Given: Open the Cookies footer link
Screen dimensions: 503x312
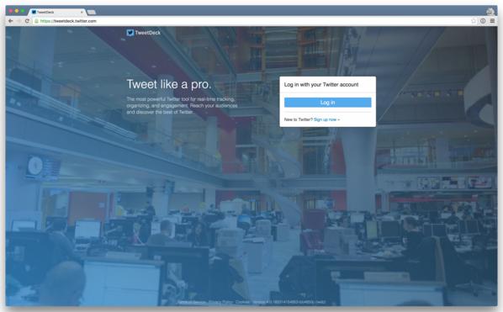Looking at the screenshot, I should [x=242, y=302].
